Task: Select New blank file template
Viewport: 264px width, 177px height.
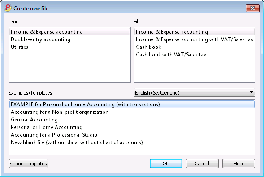Action: (77, 142)
